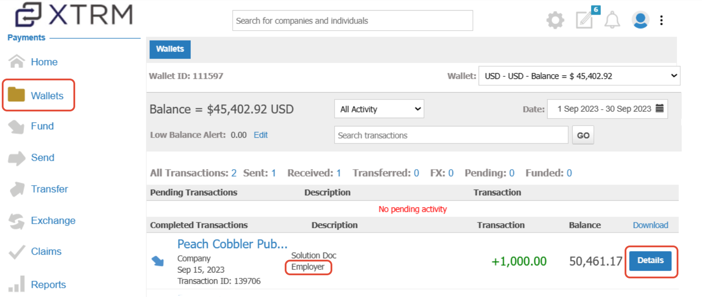Check the notifications bell icon
Viewport: 702px width, 297px height.
click(612, 20)
